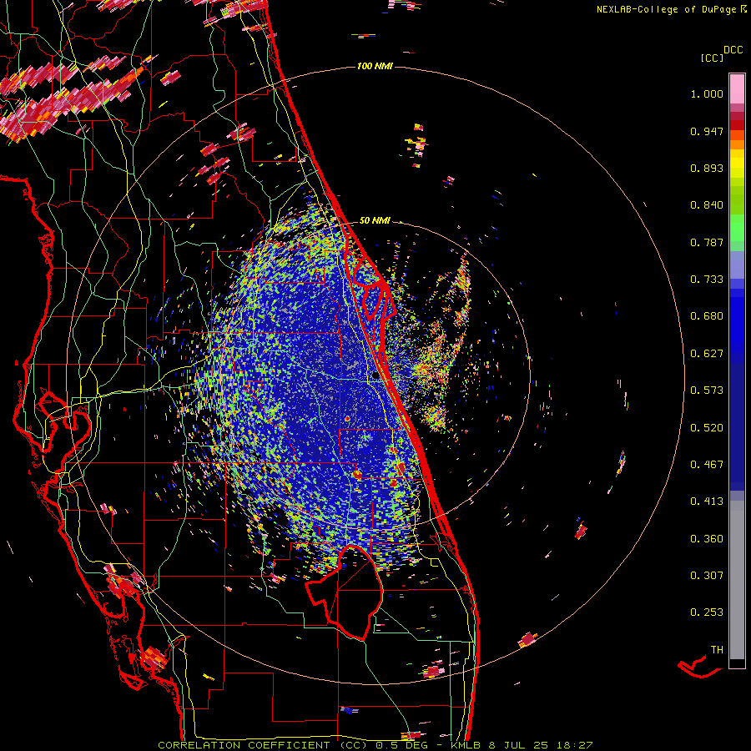Click the black radar site marker dot
751x751 pixels.
point(375,376)
